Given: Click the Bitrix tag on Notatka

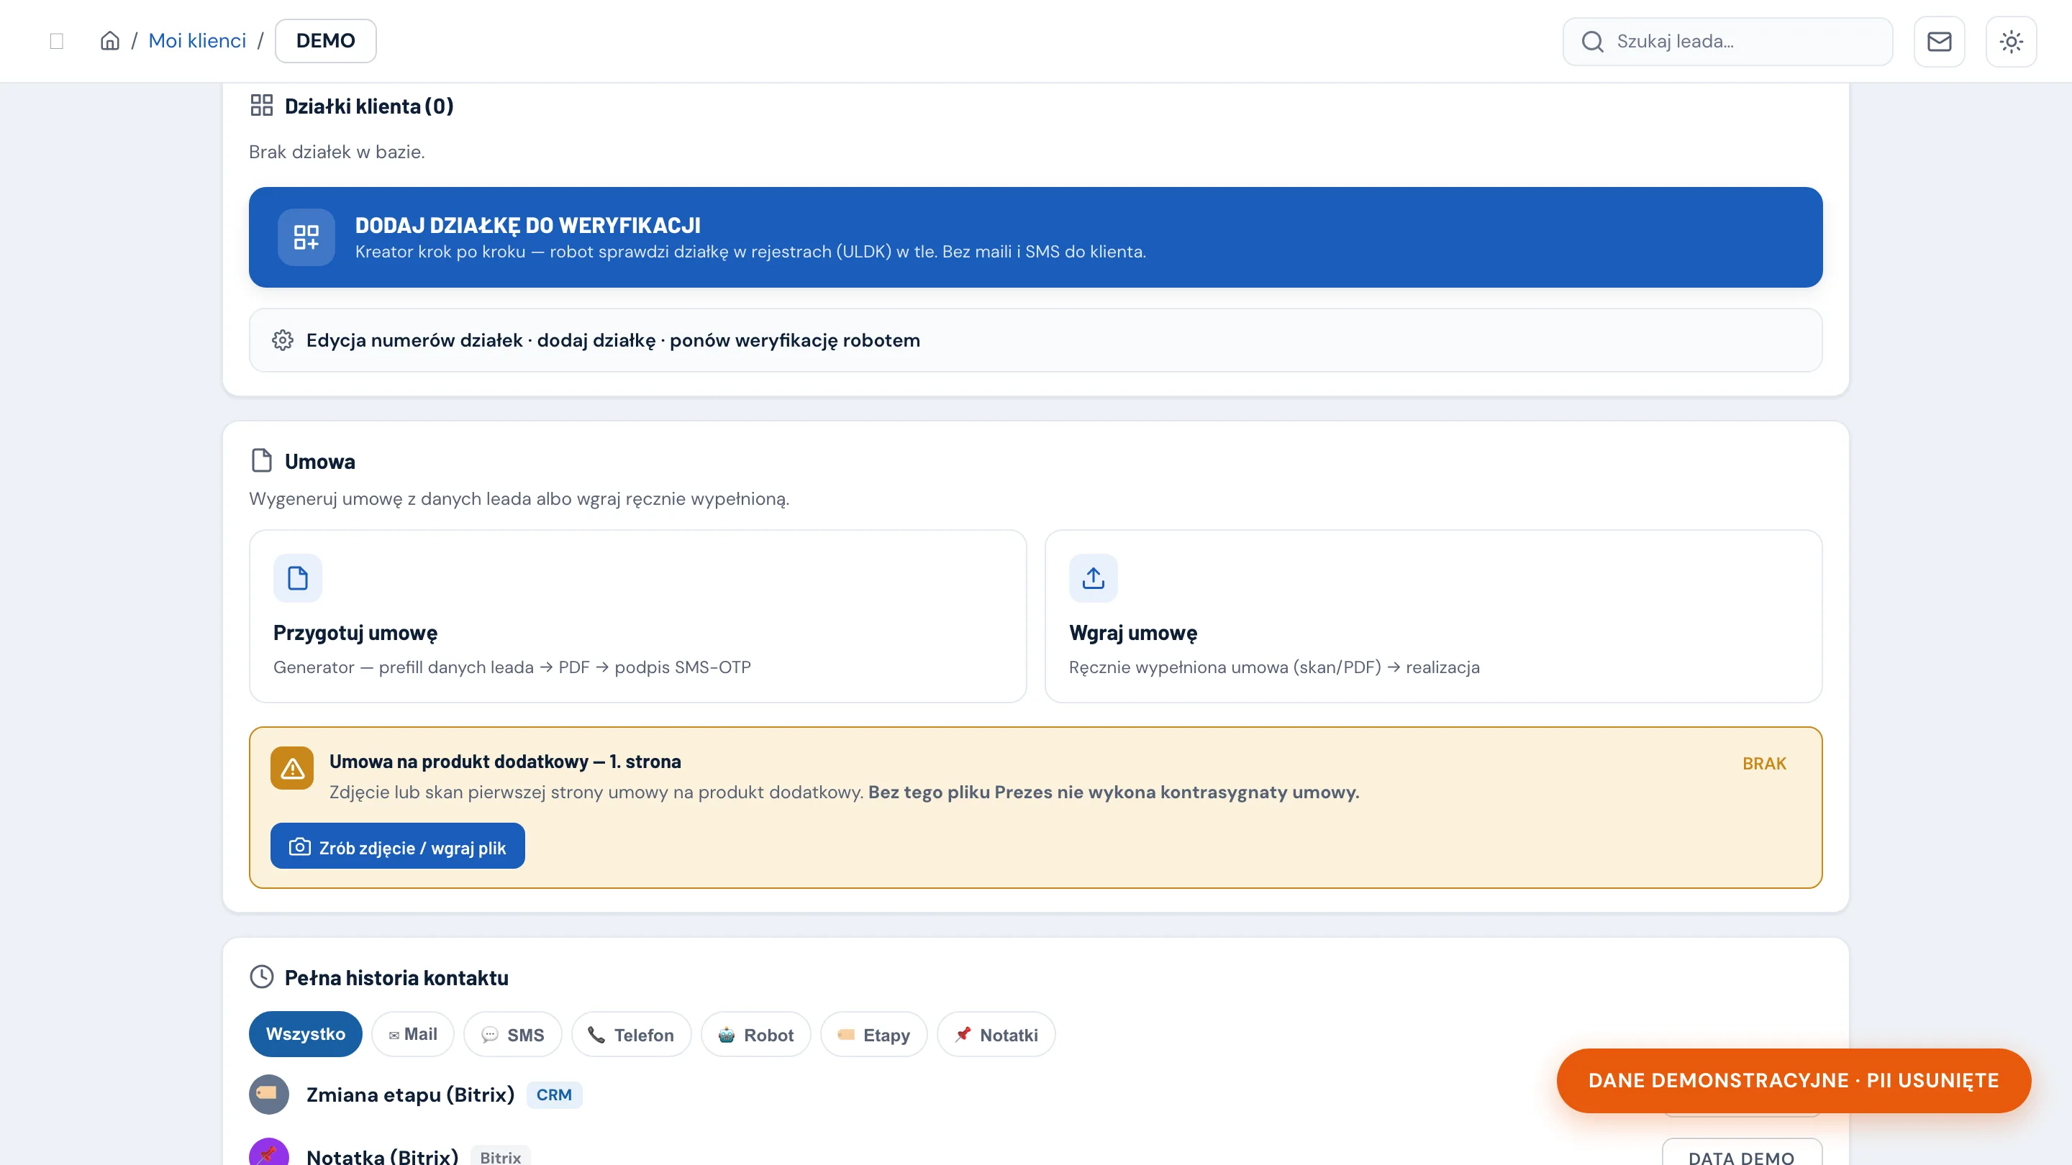Looking at the screenshot, I should [500, 1156].
